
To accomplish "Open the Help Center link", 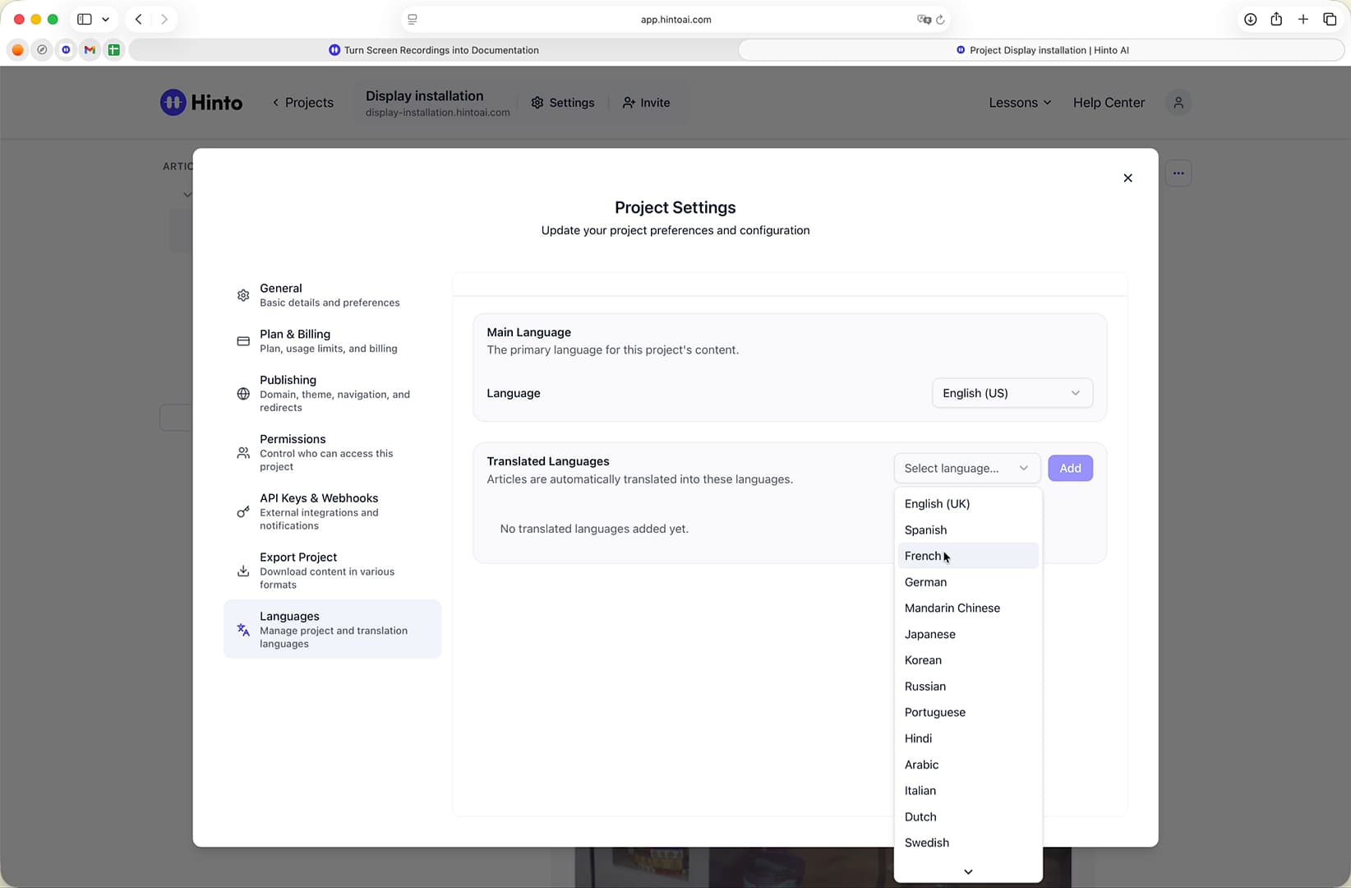I will tap(1109, 103).
